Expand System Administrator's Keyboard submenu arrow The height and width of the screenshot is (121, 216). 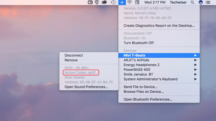point(195,79)
